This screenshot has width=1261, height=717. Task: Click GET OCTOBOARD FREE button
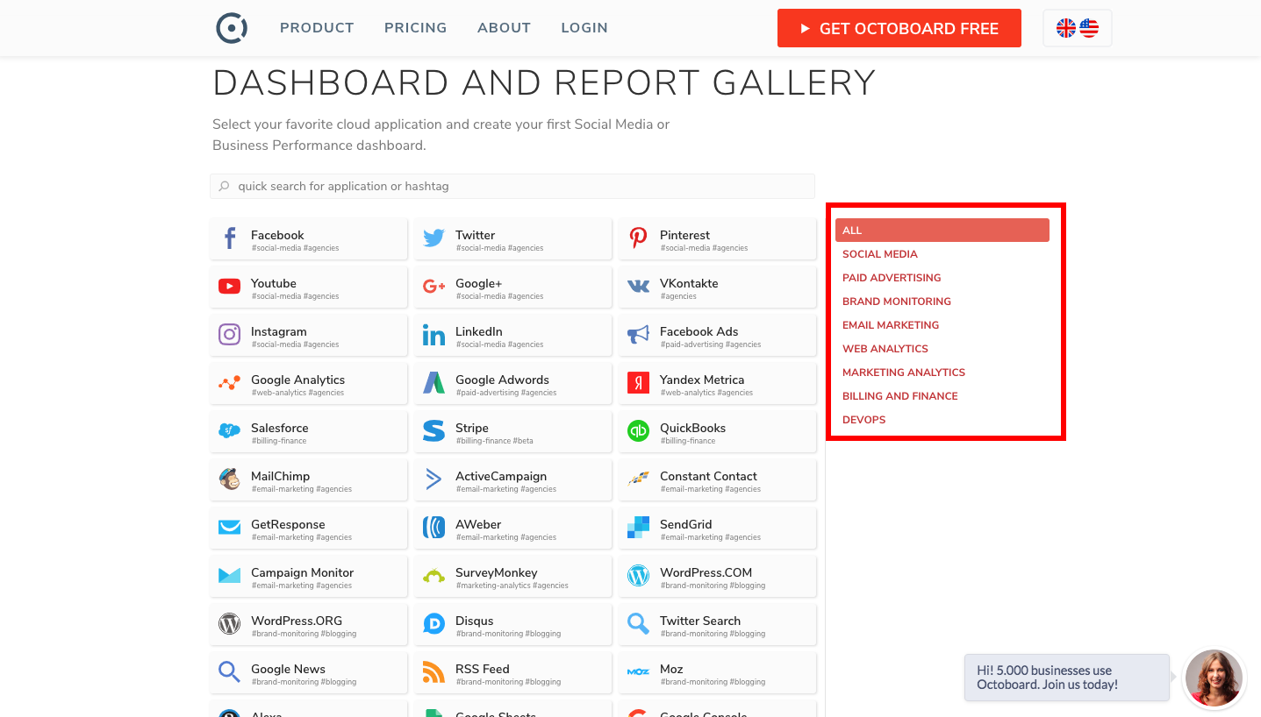tap(899, 28)
